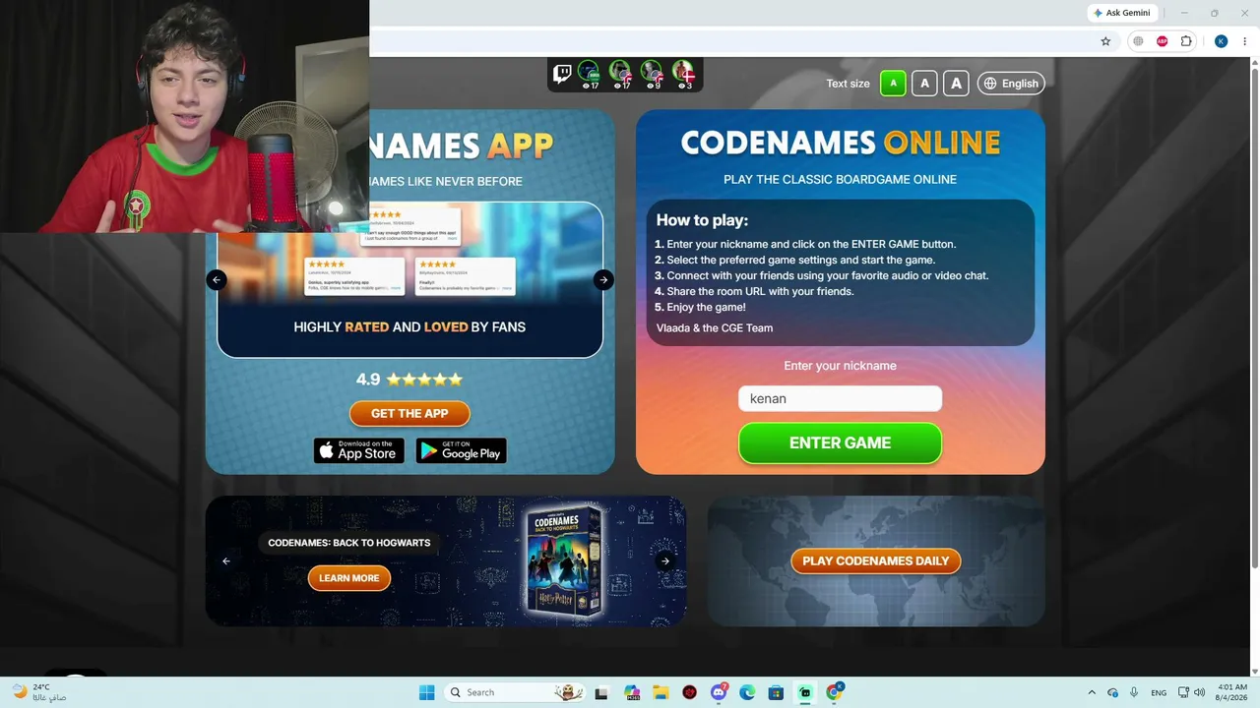The image size is (1260, 708).
Task: Select the largest text size A
Action: [956, 84]
